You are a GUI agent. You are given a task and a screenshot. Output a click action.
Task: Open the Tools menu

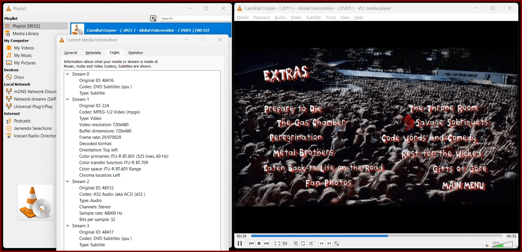331,18
